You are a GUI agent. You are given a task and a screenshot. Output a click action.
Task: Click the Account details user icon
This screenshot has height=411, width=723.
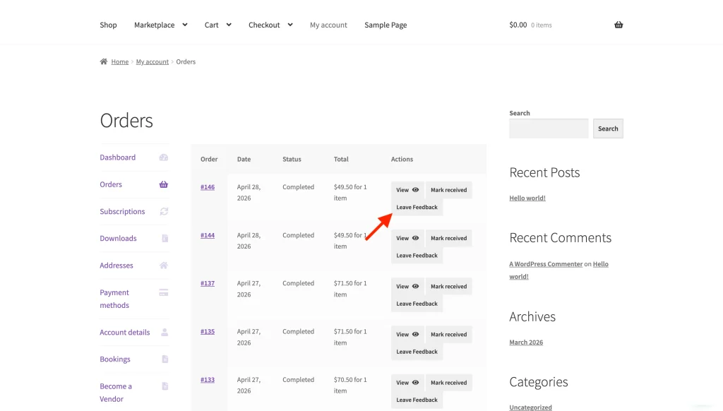tap(165, 332)
